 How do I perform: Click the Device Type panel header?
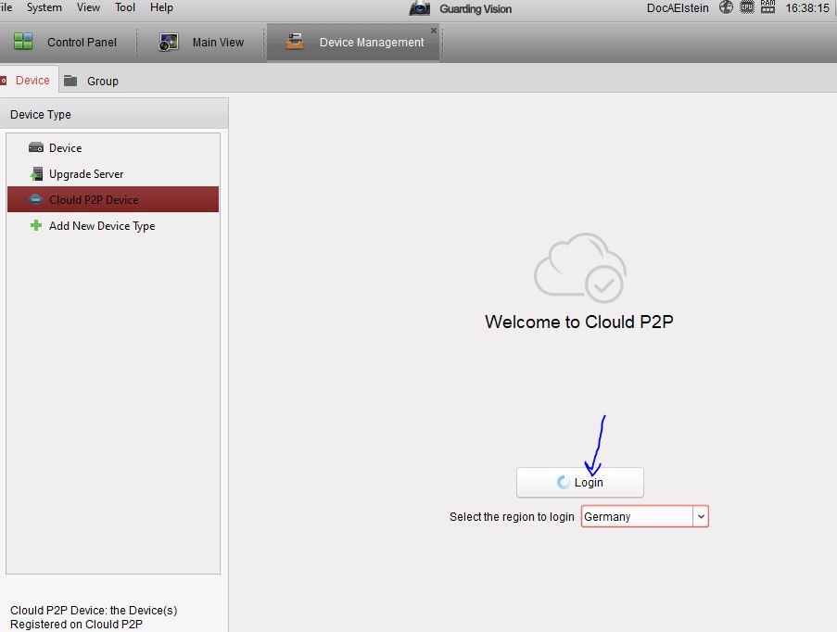pyautogui.click(x=114, y=114)
